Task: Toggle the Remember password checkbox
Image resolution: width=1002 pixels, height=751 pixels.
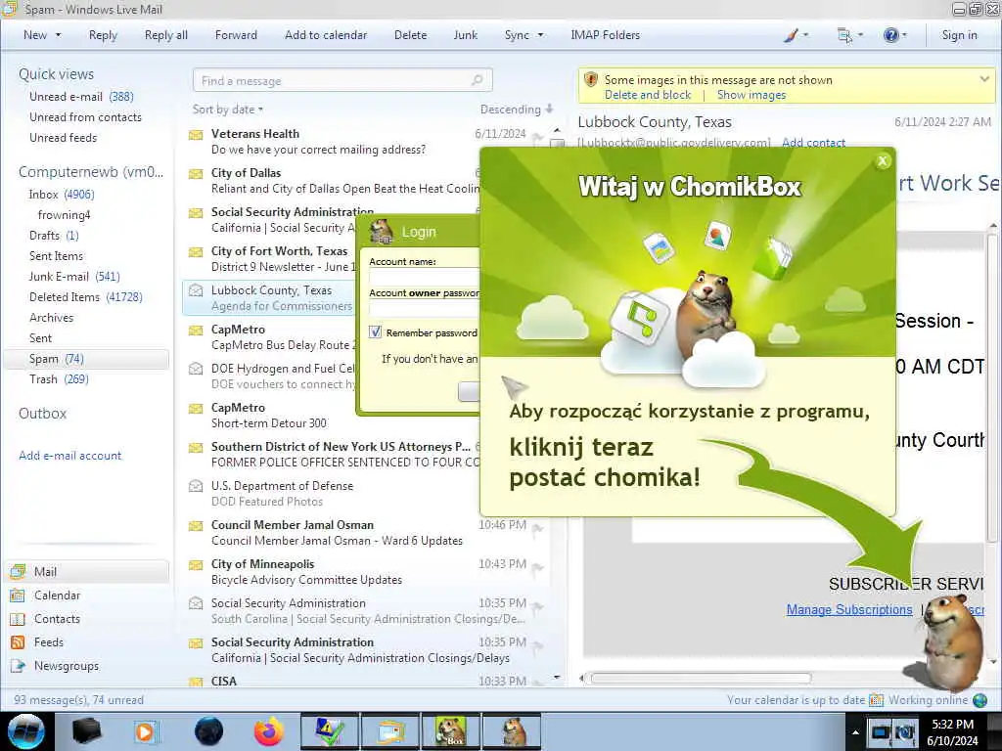Action: point(376,332)
